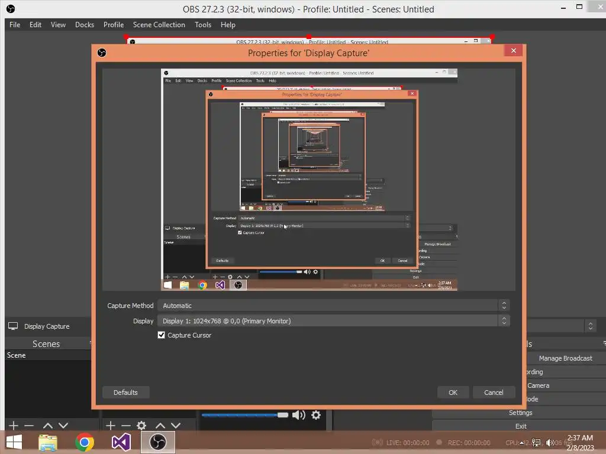
Task: Open the Display selection dropdown
Action: pos(334,321)
